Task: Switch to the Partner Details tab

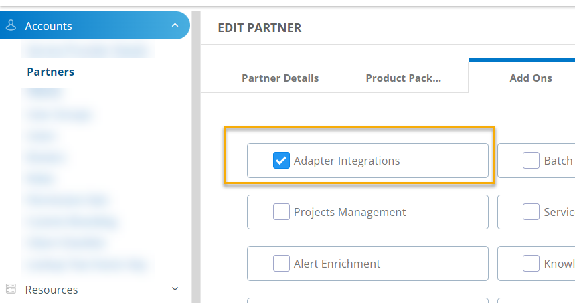Action: [x=280, y=78]
